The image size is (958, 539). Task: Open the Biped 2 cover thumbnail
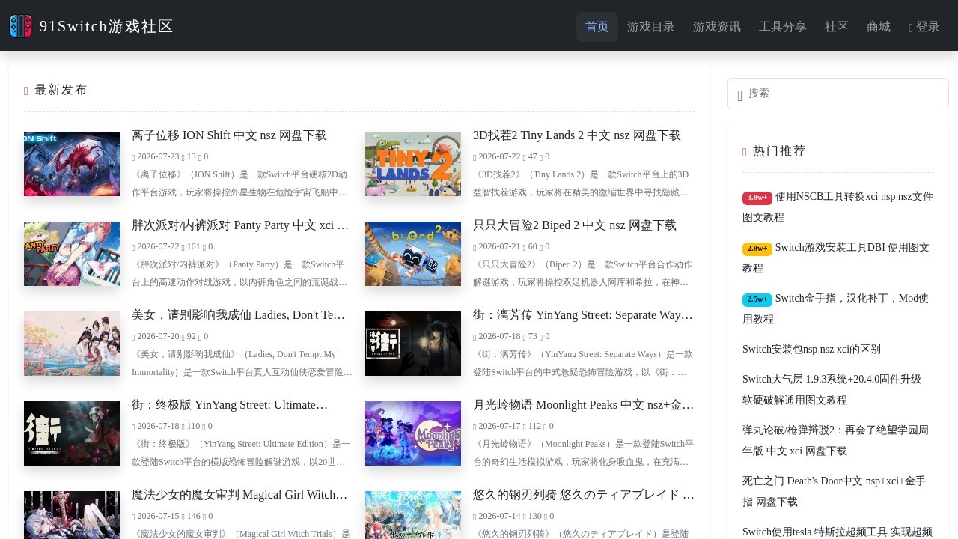coord(413,254)
